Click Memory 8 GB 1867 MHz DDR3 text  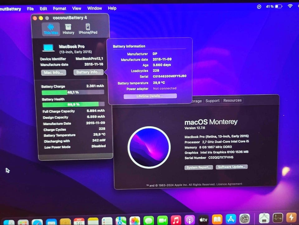click(208, 147)
